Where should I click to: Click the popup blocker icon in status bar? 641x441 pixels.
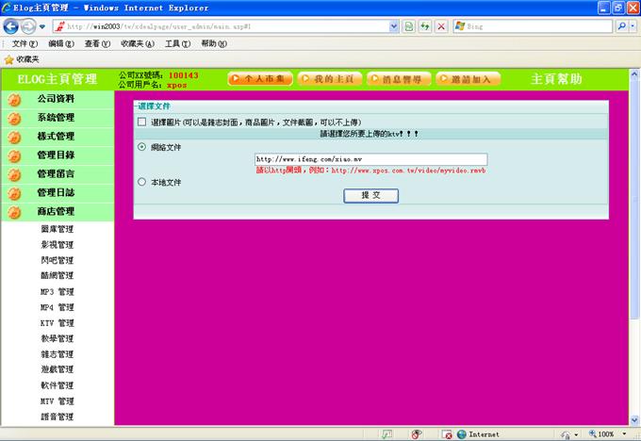tap(416, 434)
